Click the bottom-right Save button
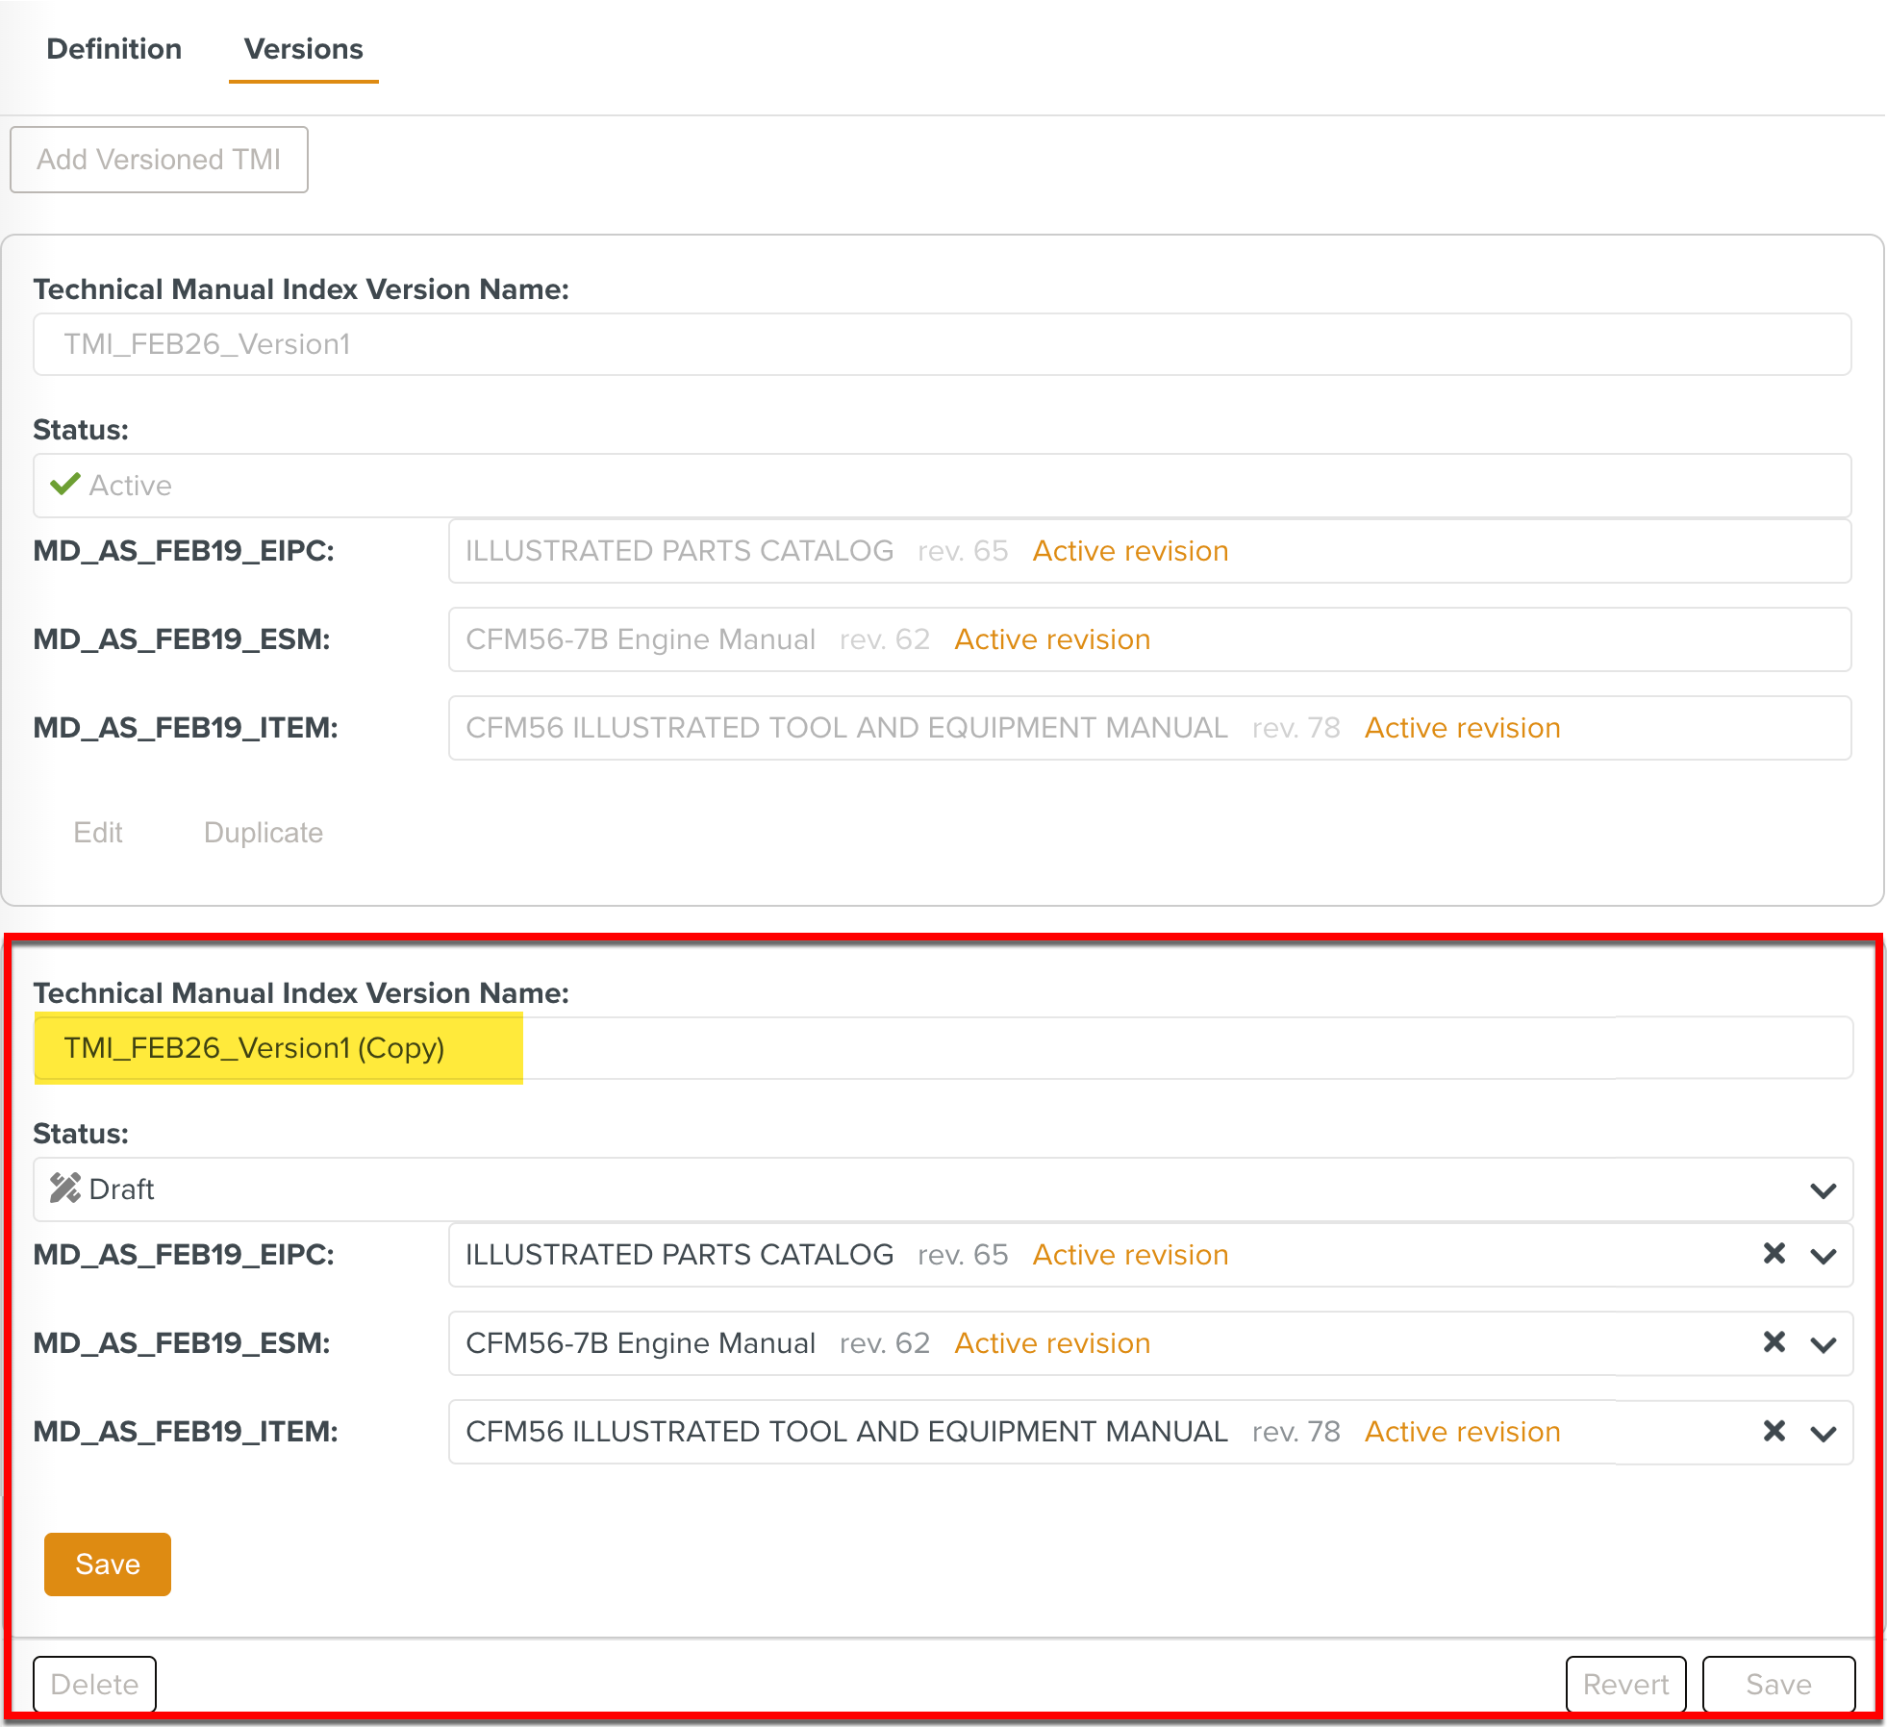1887x1727 pixels. [1777, 1684]
